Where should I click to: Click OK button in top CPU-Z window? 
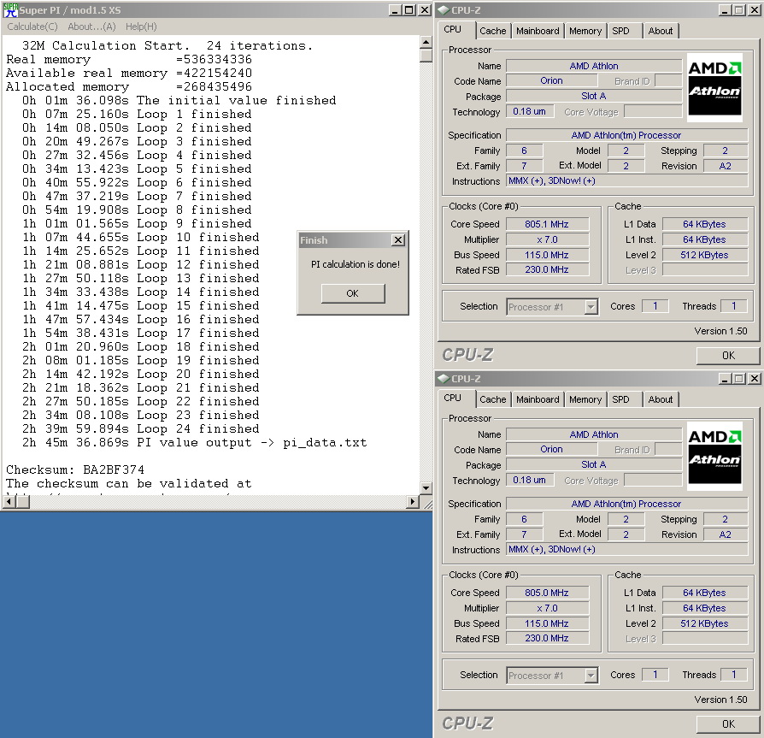728,356
